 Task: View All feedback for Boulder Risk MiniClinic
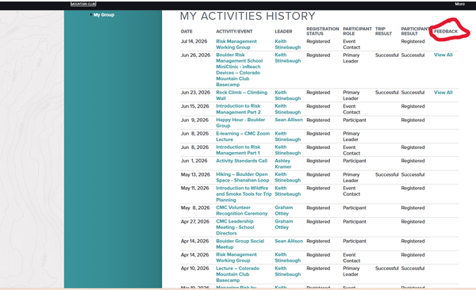[x=443, y=55]
